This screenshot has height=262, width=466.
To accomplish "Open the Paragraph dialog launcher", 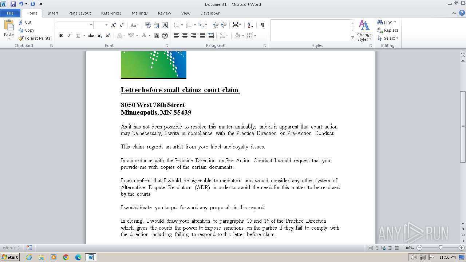I will point(265,46).
